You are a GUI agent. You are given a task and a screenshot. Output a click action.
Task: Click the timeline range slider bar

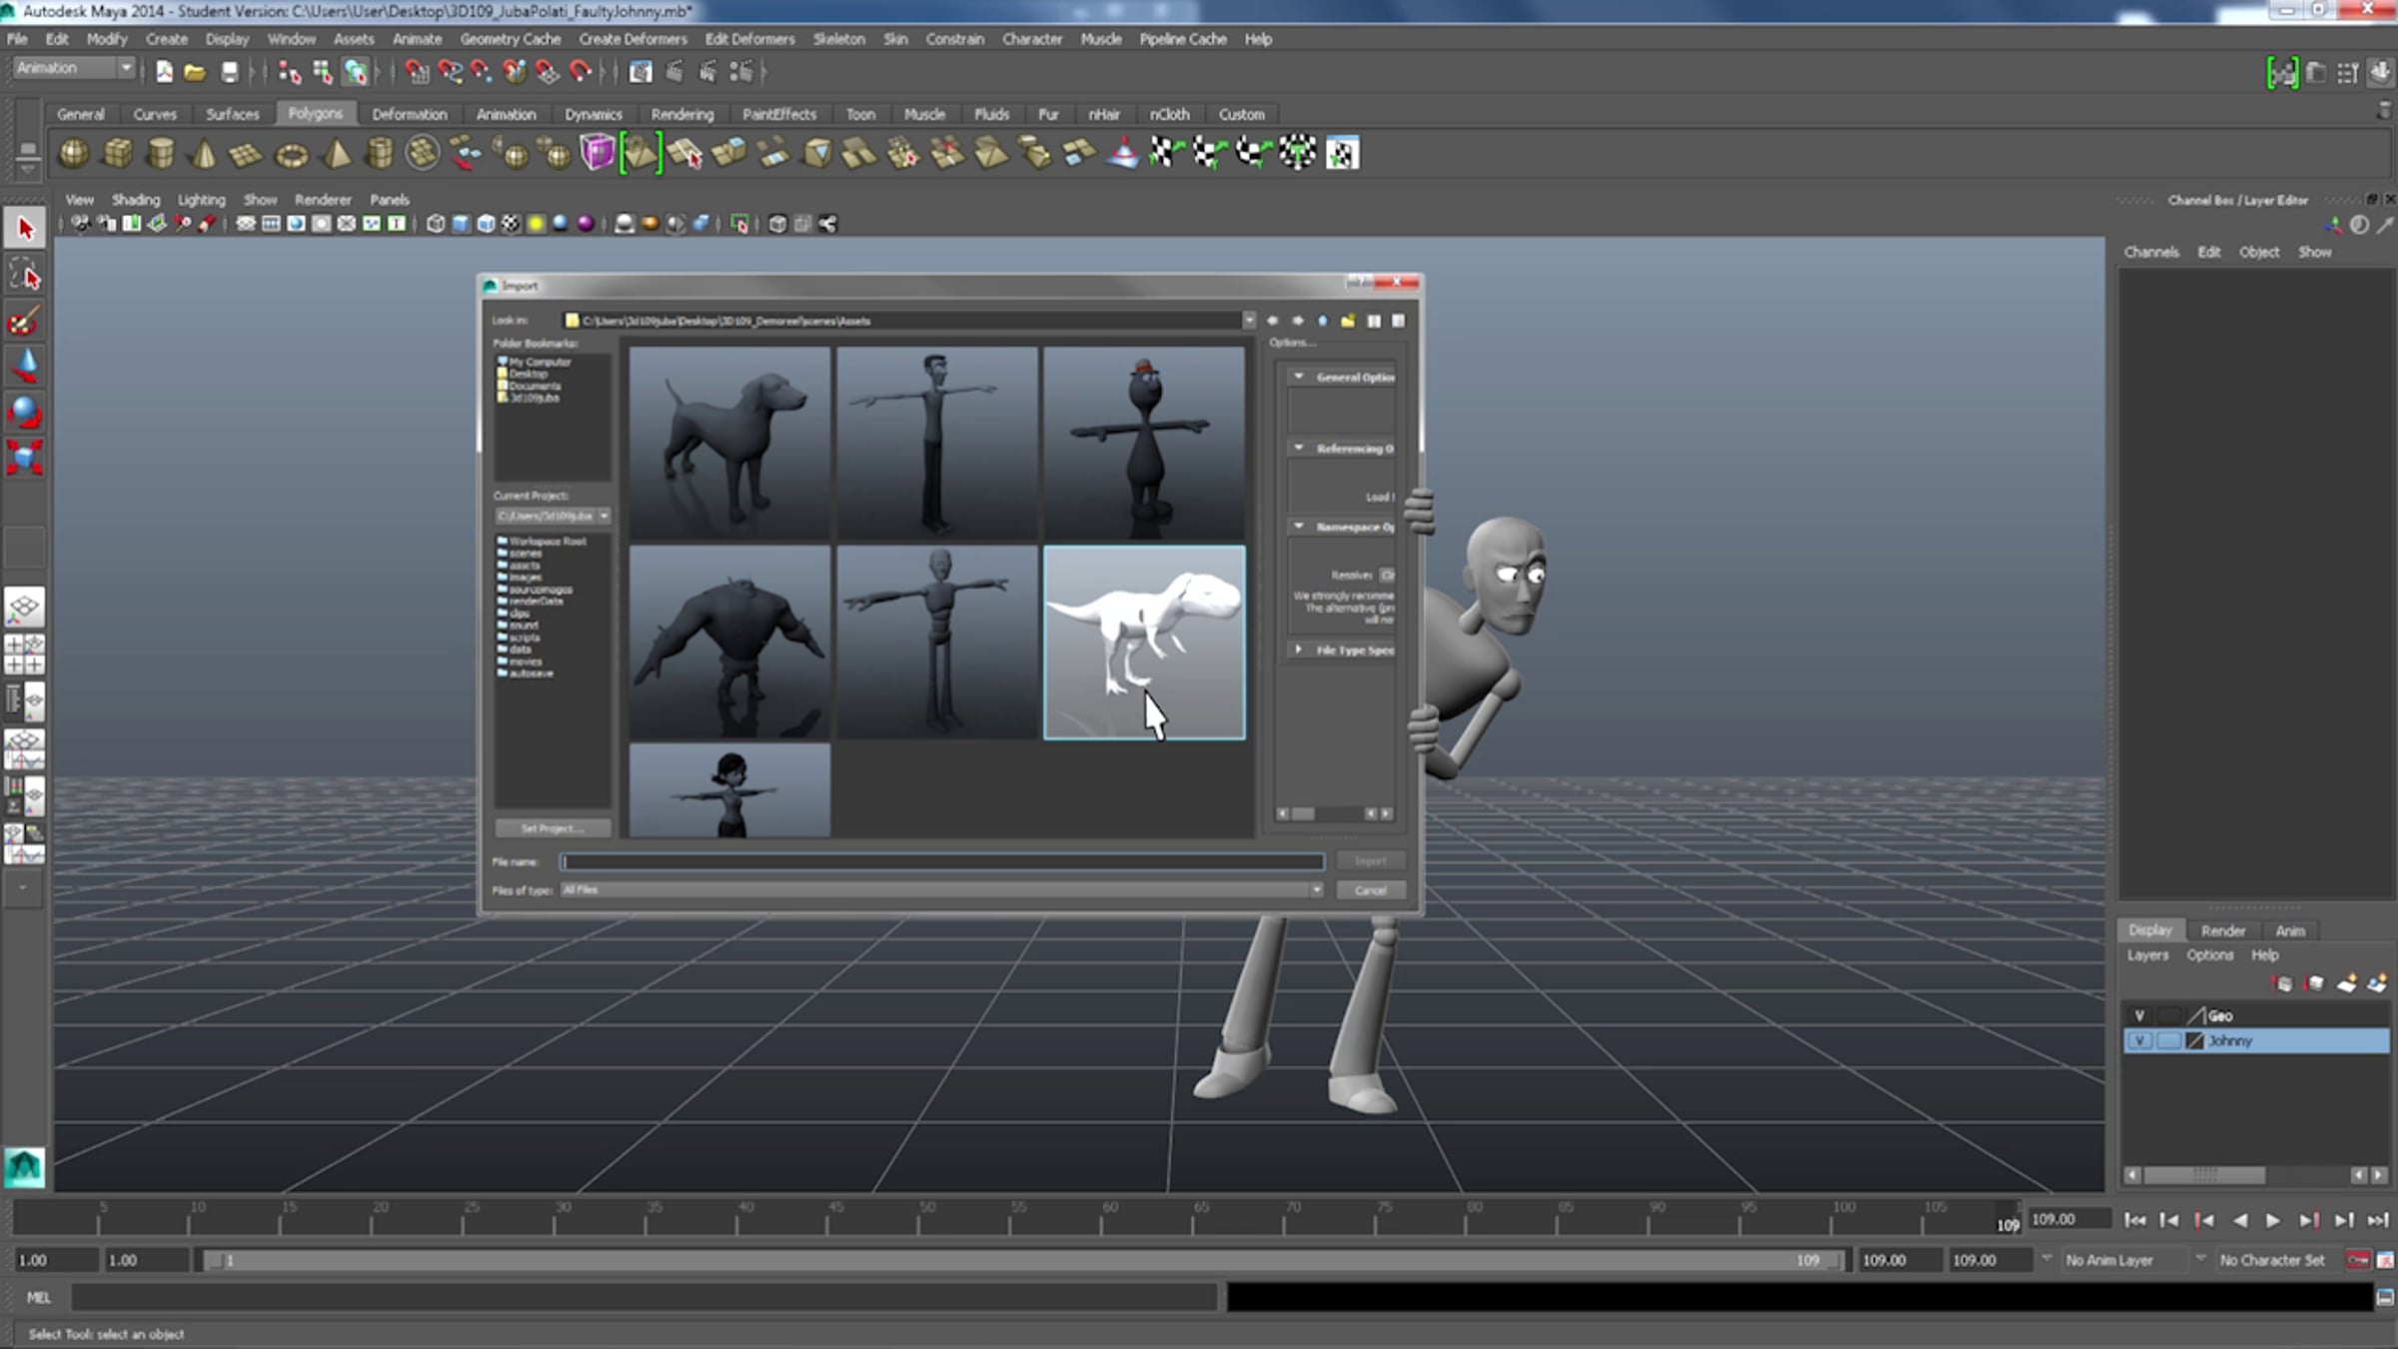[x=1019, y=1260]
